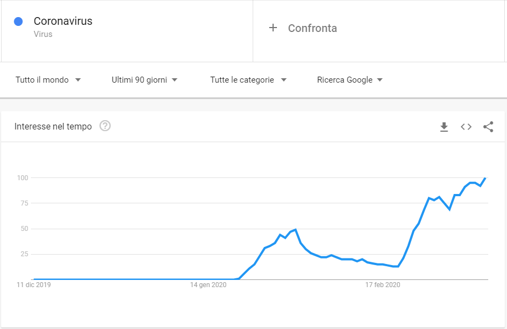Viewport: 507px width, 329px height.
Task: Select the 11 dic 2019 axis date
Action: point(34,285)
